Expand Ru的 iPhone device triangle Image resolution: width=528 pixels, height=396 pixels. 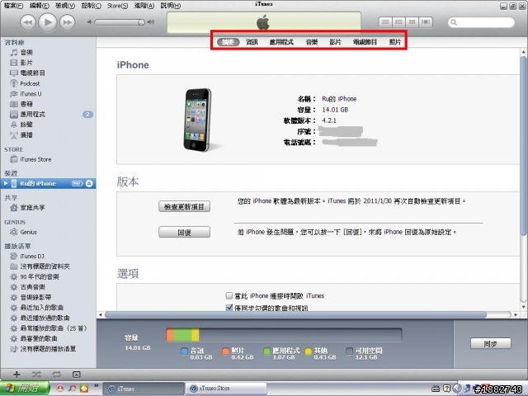click(x=6, y=183)
